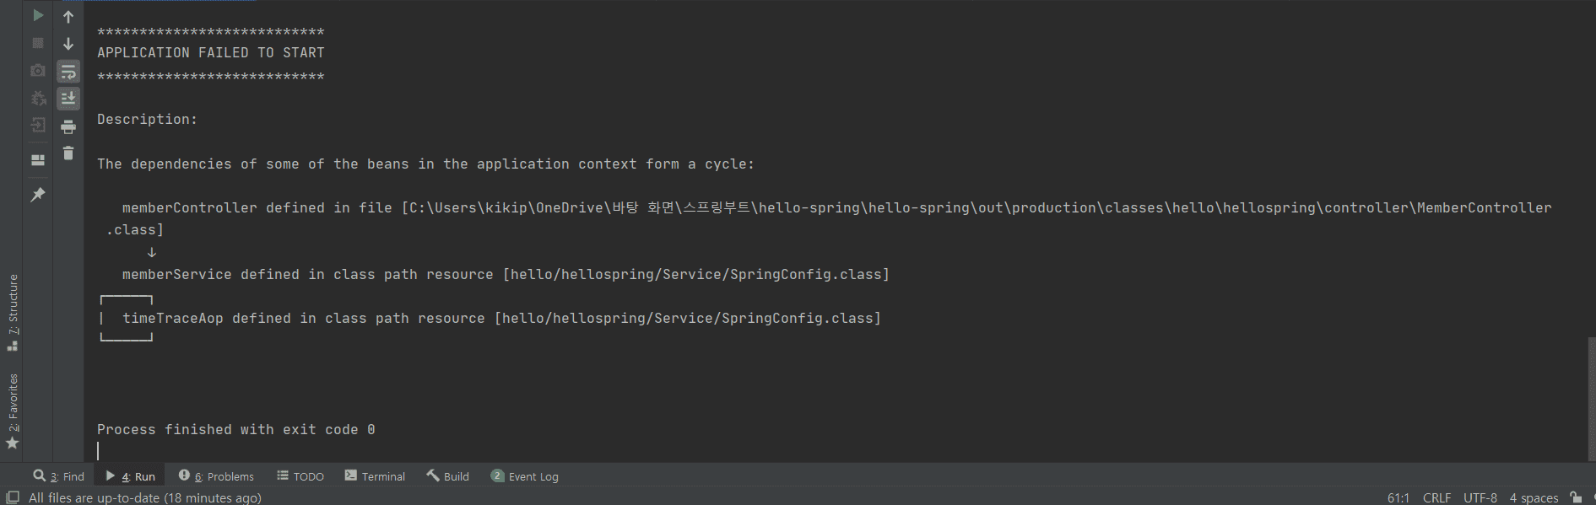
Task: Click the Stop square icon
Action: point(38,43)
